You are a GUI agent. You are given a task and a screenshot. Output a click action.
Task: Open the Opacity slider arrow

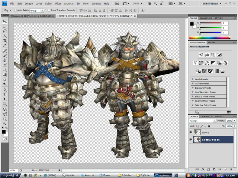tap(235, 121)
